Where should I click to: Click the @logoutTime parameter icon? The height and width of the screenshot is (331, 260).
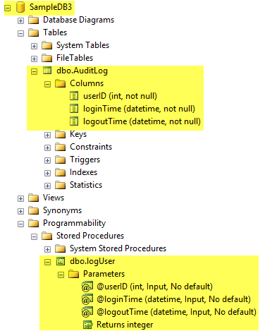pos(87,312)
